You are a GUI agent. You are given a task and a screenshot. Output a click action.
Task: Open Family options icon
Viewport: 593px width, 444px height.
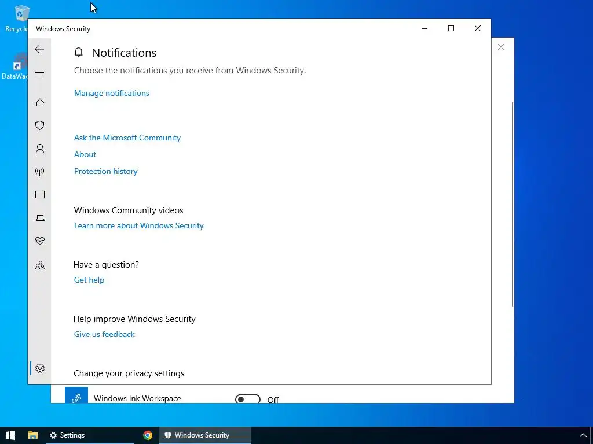click(40, 265)
